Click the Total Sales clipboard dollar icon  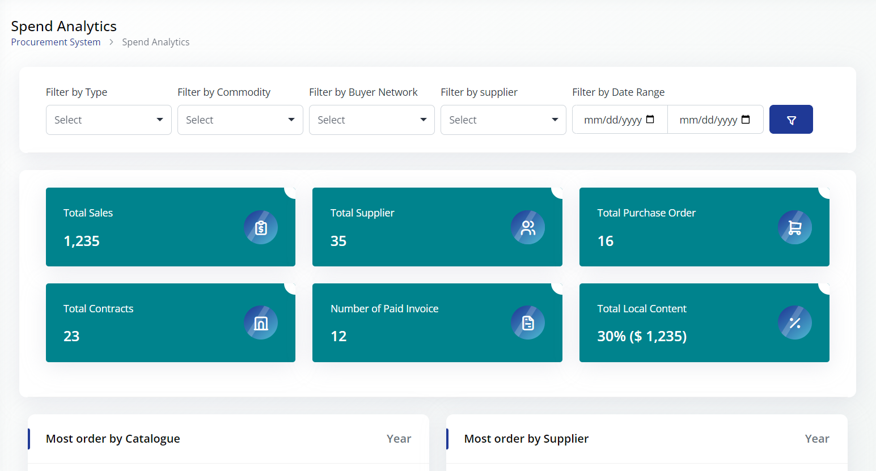point(261,227)
